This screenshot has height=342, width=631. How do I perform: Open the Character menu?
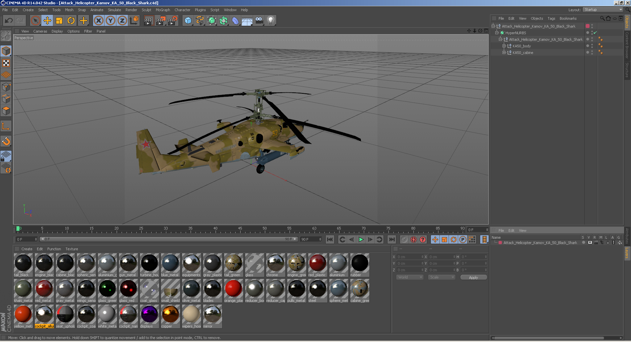182,10
